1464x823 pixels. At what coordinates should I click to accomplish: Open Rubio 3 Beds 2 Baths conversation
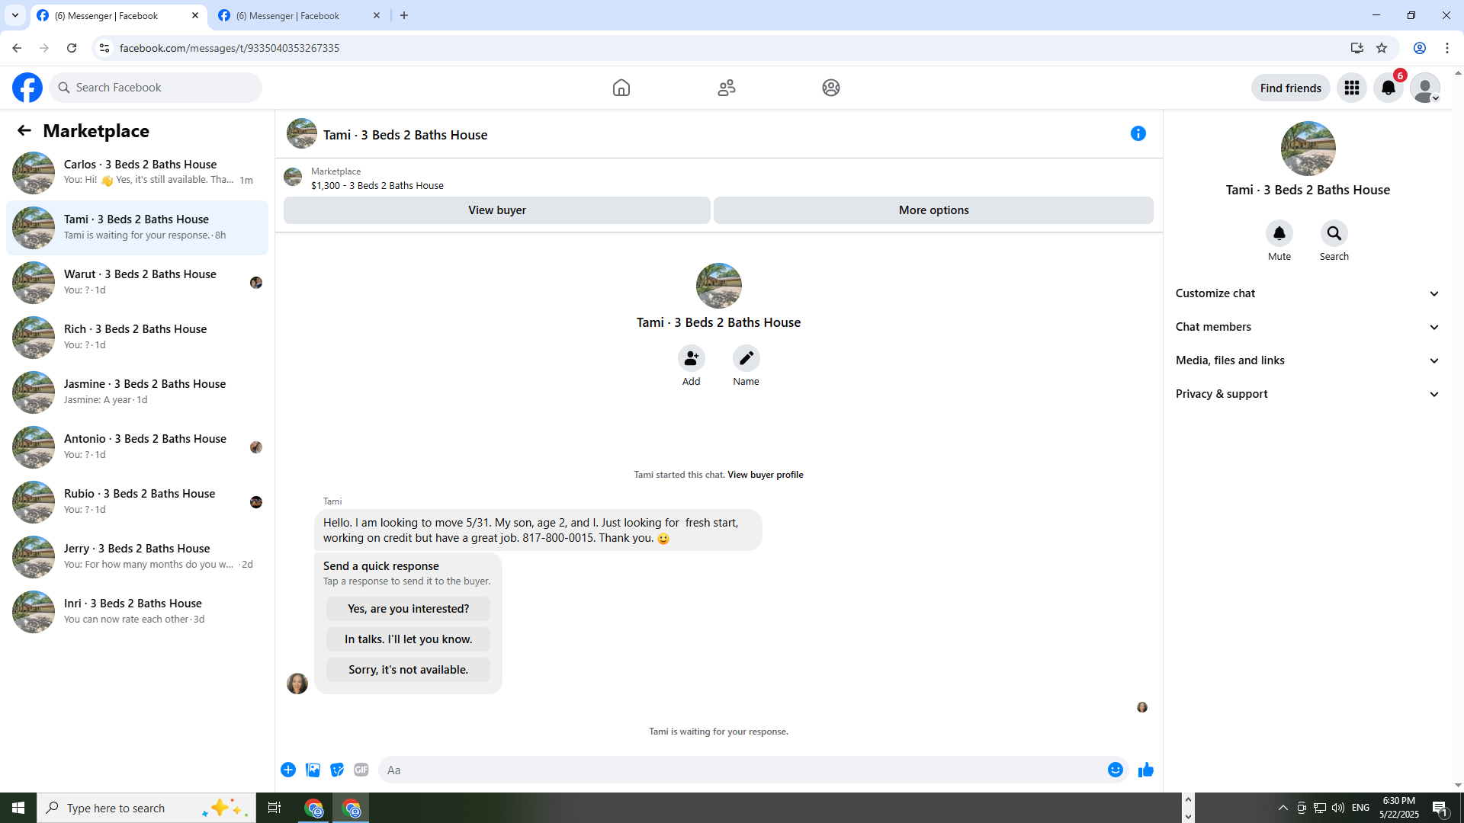[x=137, y=501]
